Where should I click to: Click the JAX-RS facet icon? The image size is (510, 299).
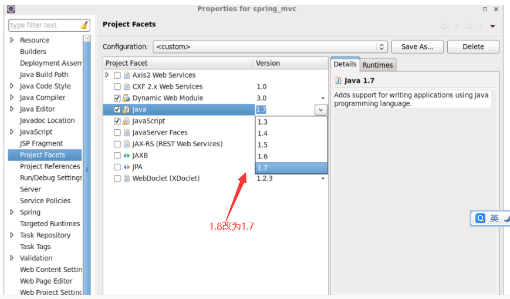[x=127, y=144]
